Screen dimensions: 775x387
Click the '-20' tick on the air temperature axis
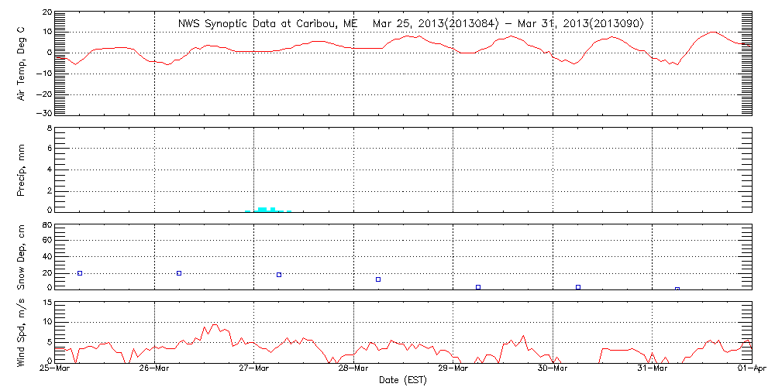click(x=43, y=94)
